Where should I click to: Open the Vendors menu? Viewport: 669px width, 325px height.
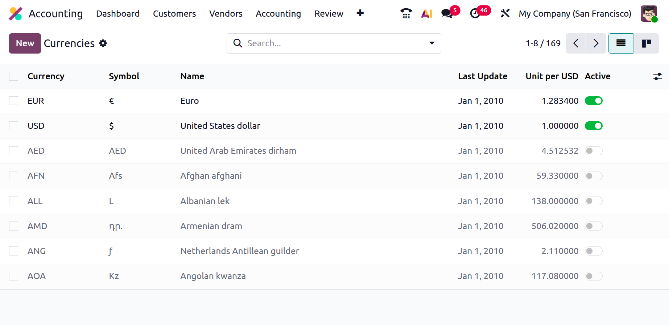pos(226,14)
